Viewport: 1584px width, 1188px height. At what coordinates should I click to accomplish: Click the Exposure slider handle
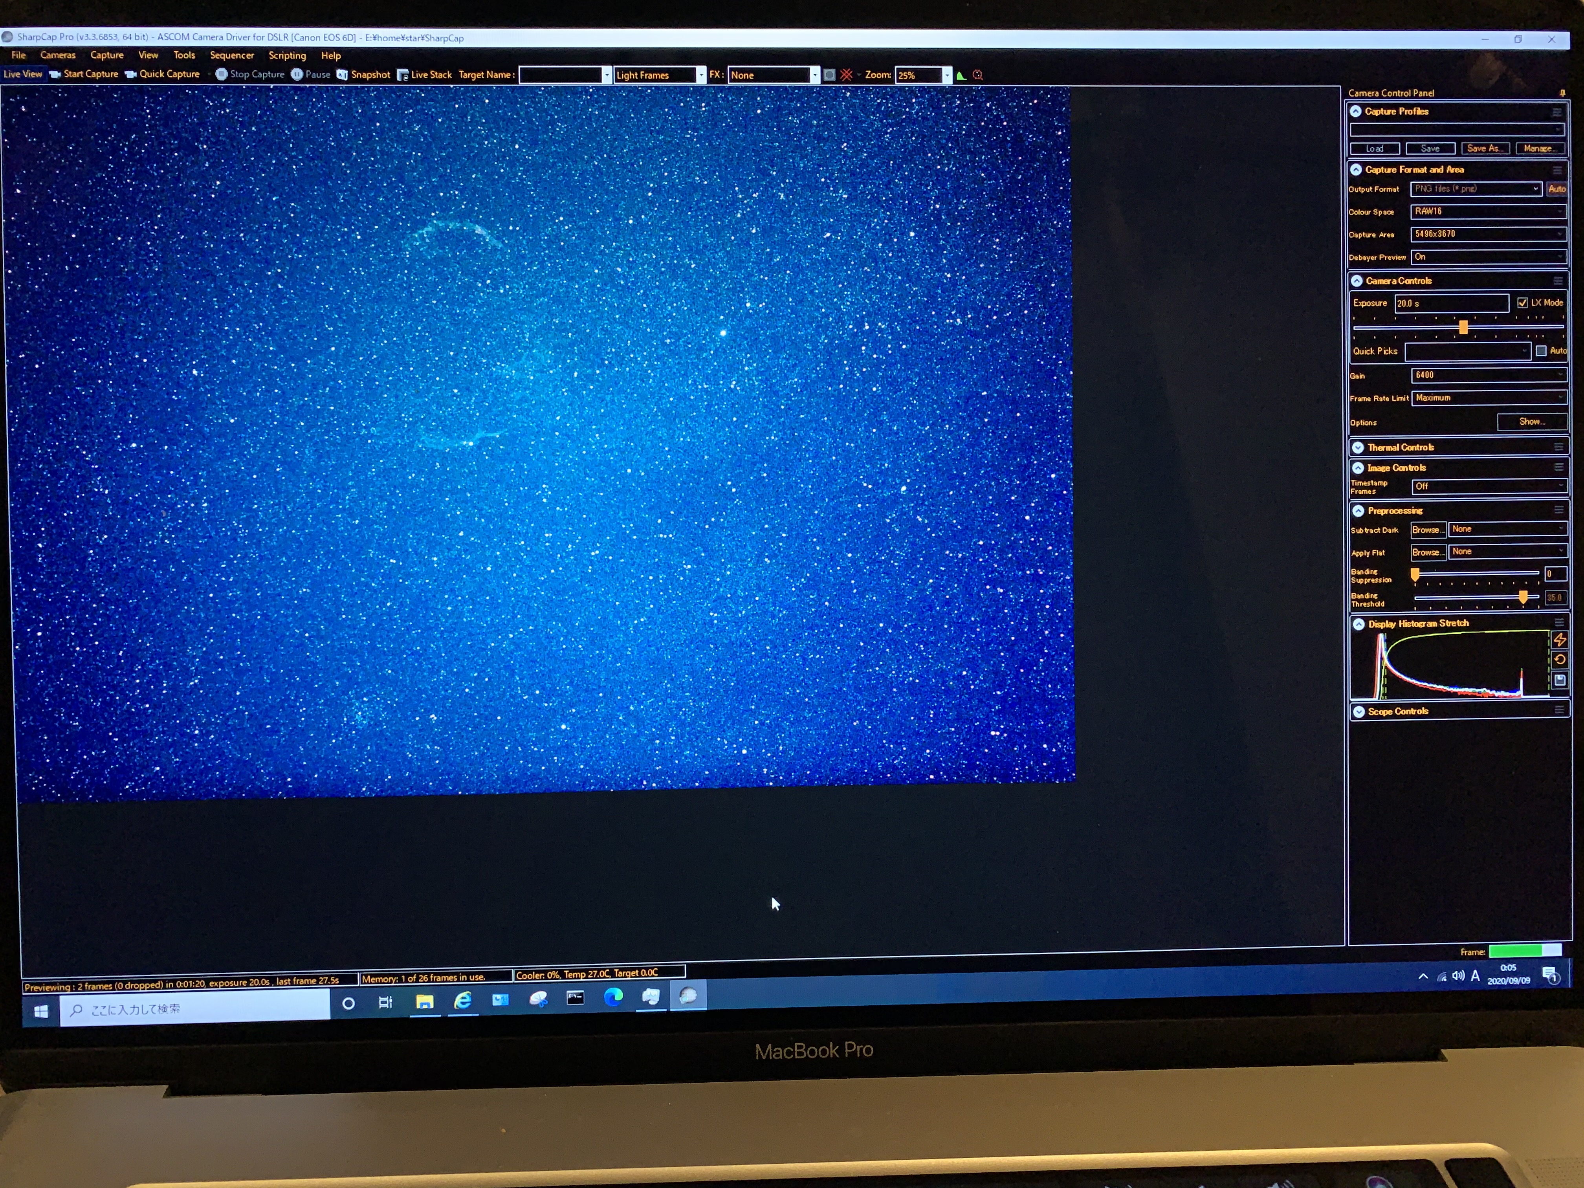[1463, 327]
